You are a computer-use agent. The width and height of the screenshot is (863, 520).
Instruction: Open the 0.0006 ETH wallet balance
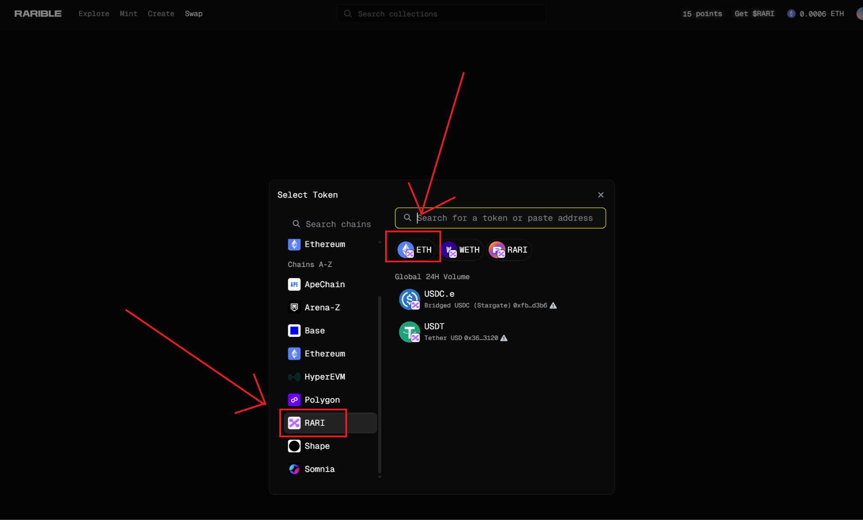[x=815, y=13]
